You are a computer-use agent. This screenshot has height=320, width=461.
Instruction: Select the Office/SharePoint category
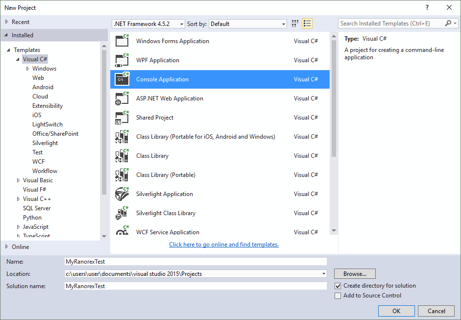55,134
